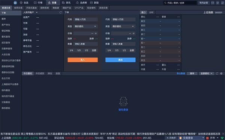Select the 今日委托 tab
The height and width of the screenshot is (140, 225).
[x=28, y=74]
